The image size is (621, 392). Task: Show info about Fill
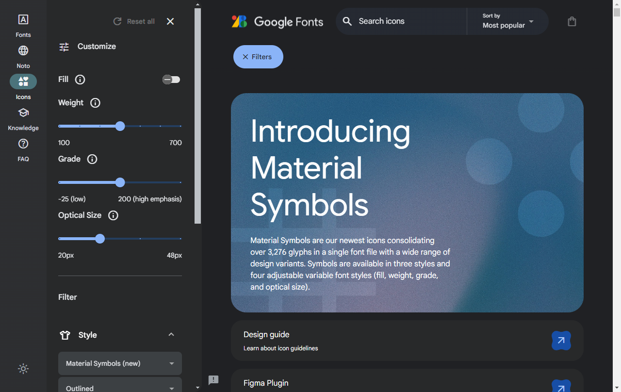80,80
